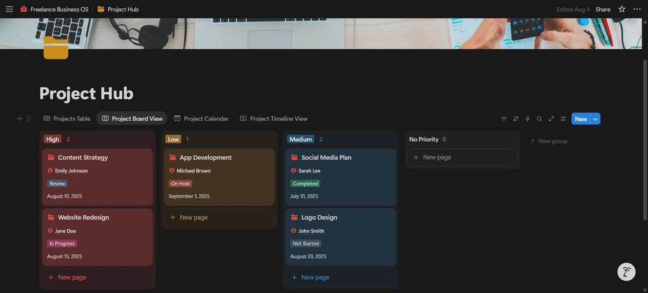Click the expand full-page arrows icon
This screenshot has width=648, height=293.
[x=551, y=118]
